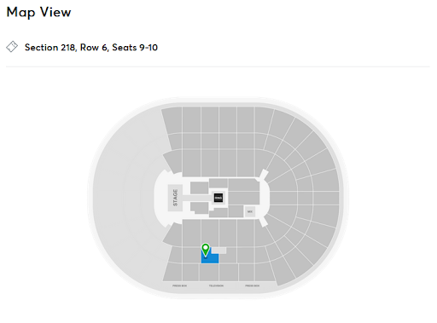Click the closed-off area behind the stage

pos(128,199)
